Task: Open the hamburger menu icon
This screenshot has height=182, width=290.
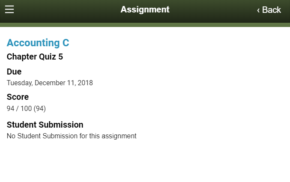Action: [x=9, y=9]
